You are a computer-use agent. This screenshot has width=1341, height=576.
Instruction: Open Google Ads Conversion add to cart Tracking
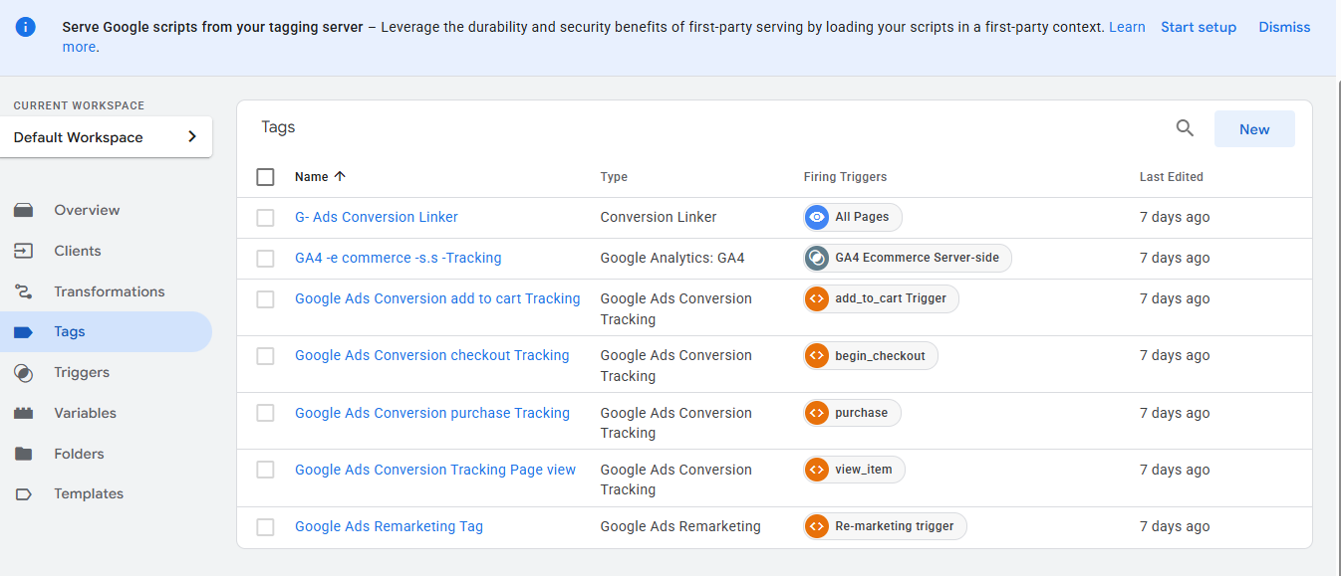point(437,298)
